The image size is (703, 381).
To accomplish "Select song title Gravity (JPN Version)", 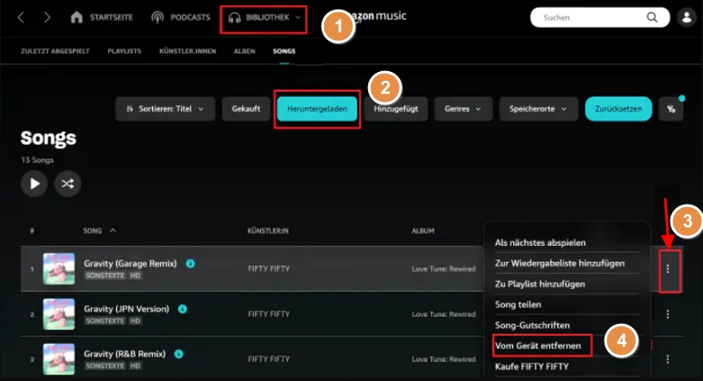I will click(127, 309).
